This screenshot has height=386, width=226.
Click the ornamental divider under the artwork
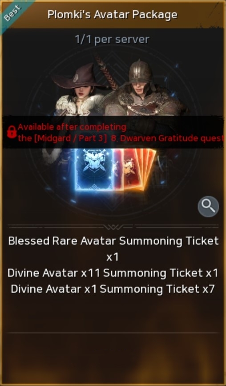click(113, 227)
